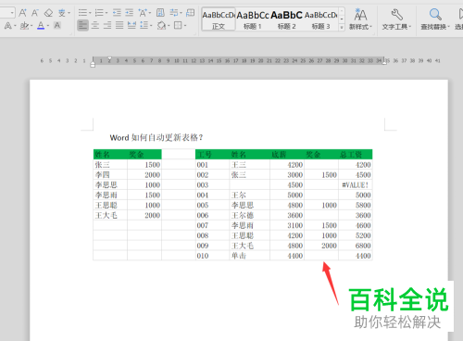The width and height of the screenshot is (463, 341).
Task: Click the name cell 单击
Action: pos(250,256)
